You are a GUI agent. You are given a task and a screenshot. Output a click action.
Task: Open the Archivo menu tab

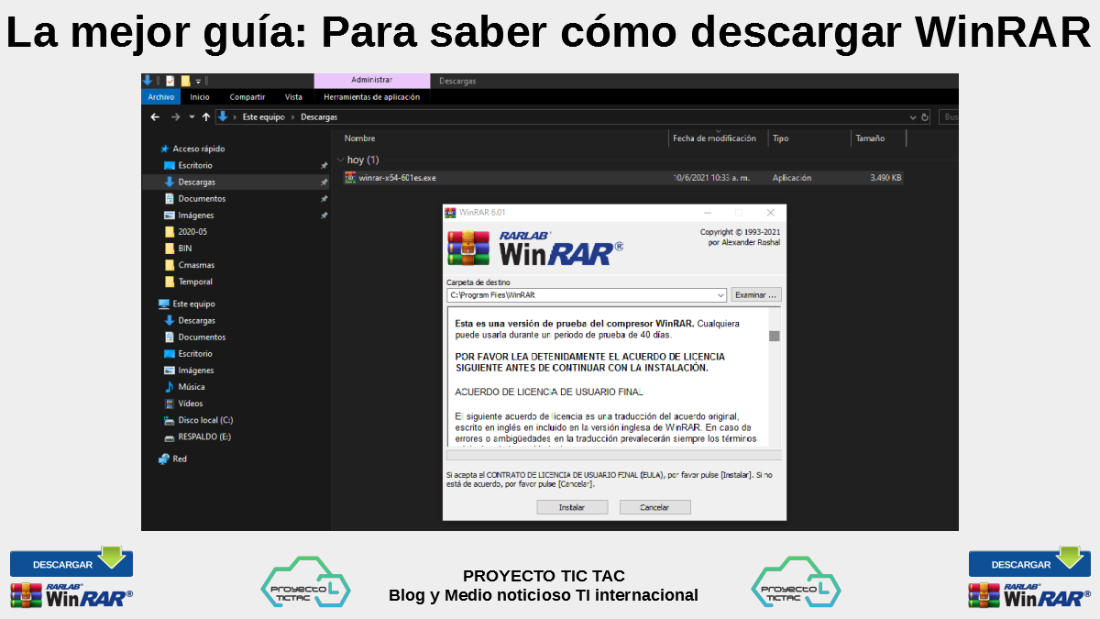pos(160,97)
